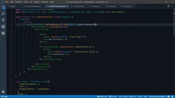This screenshot has height=98, width=175.
Task: Click the VS Code logo icon
Action: point(2,2)
